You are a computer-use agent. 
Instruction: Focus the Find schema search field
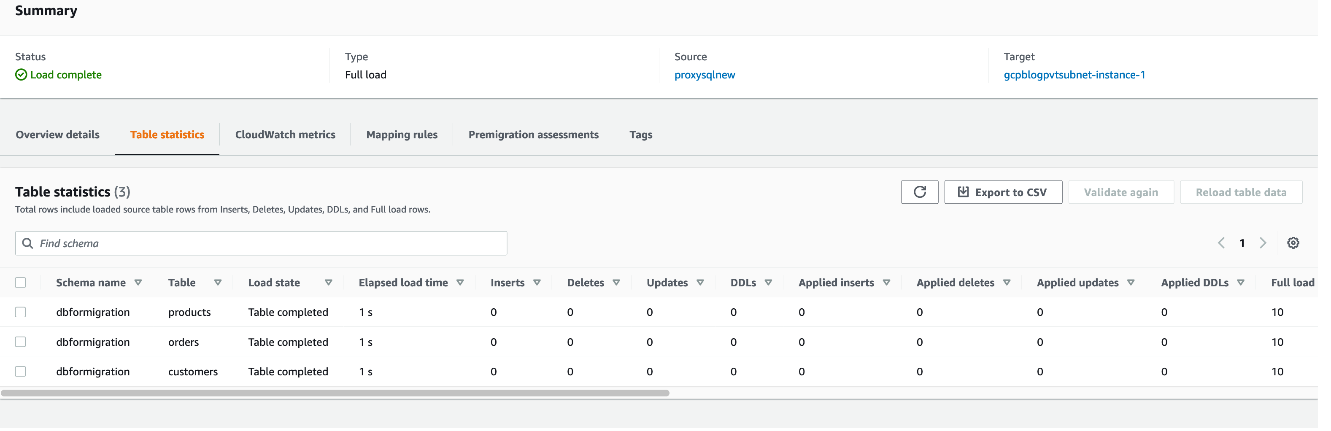(x=264, y=245)
